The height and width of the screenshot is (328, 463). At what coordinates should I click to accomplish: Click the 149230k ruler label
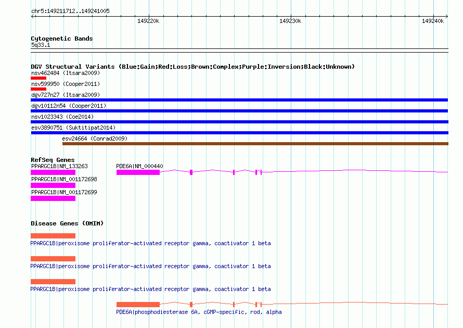click(x=290, y=21)
